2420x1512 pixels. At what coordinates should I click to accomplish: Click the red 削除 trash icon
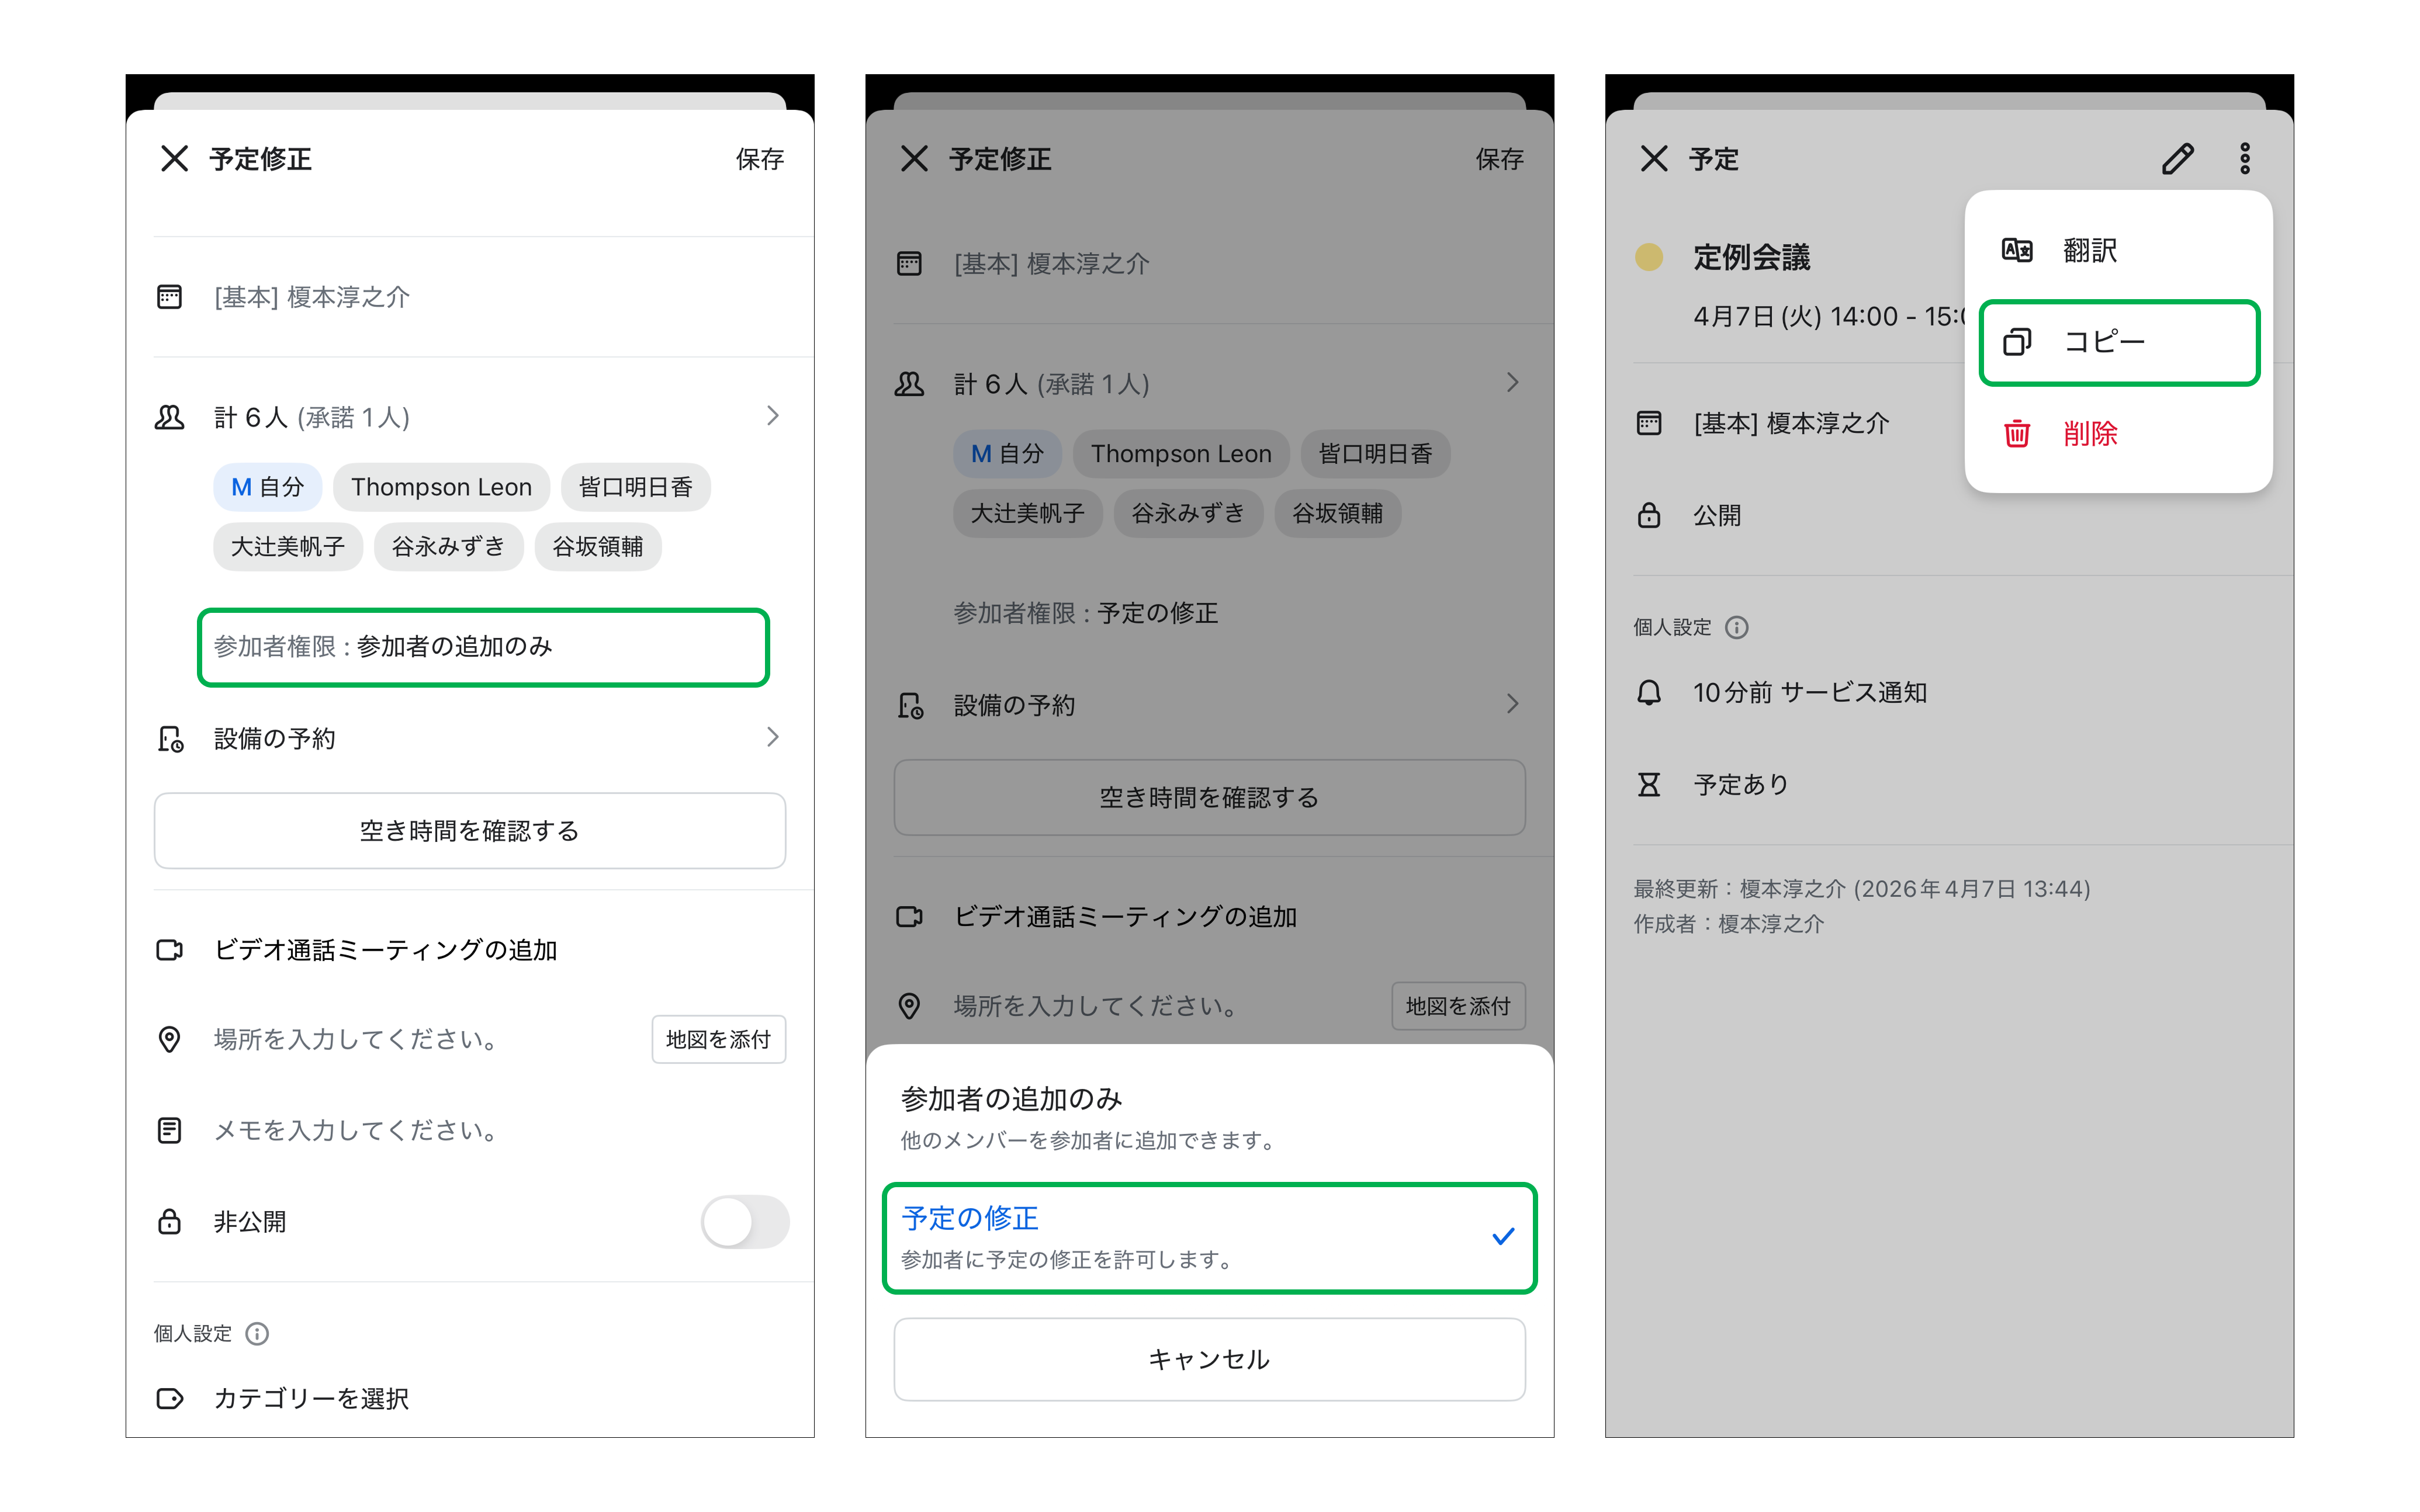pos(2016,433)
